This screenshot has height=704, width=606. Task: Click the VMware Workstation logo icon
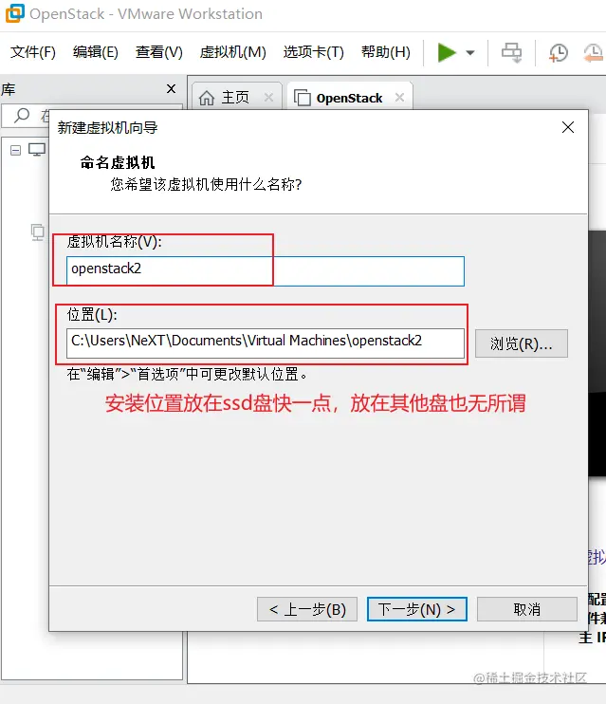pos(14,13)
